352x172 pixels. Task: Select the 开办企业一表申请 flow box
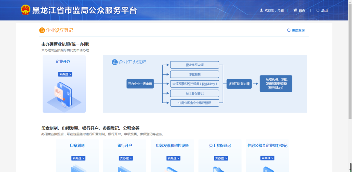(140, 84)
